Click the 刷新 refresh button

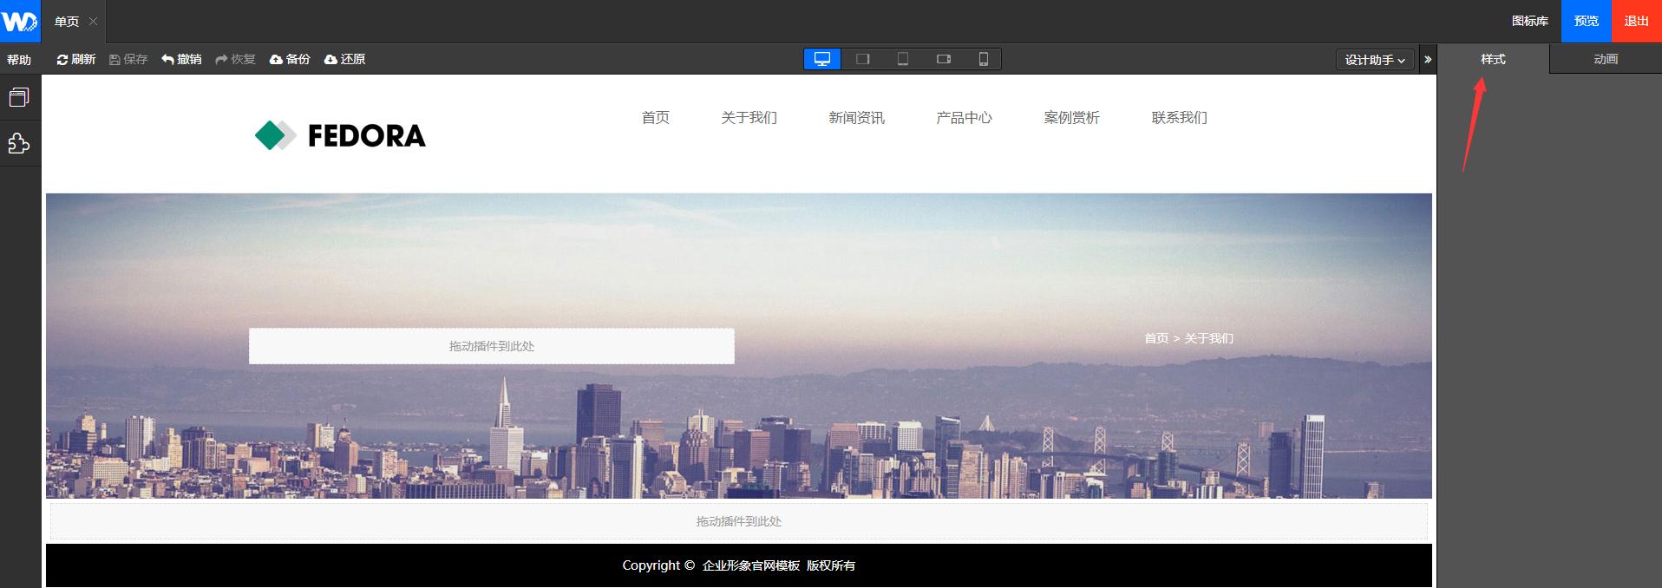point(75,59)
